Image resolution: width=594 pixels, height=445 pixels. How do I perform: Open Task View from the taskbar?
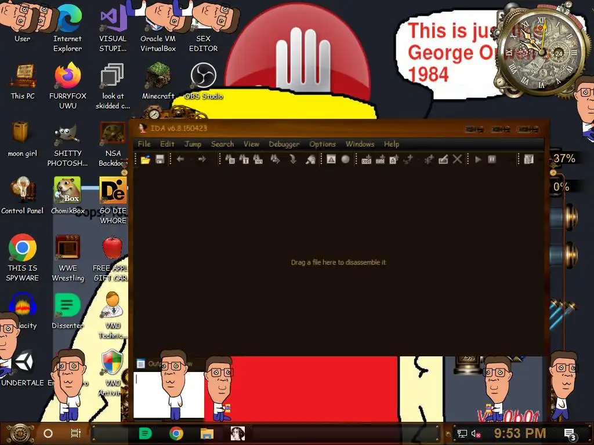coord(76,433)
